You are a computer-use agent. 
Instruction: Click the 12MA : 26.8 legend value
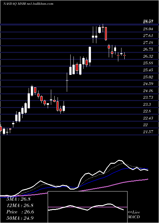[20, 205]
